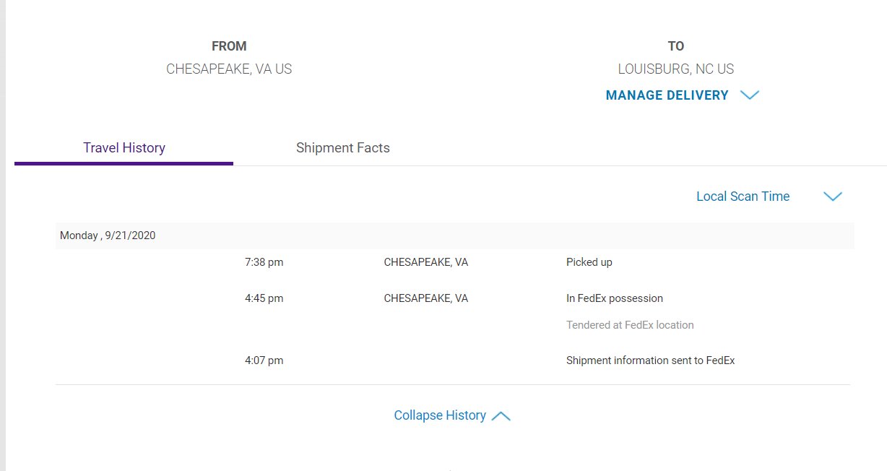Click CHESAPEAKE, VA location in Picked up row
Screen dimensions: 887x471
click(x=425, y=262)
